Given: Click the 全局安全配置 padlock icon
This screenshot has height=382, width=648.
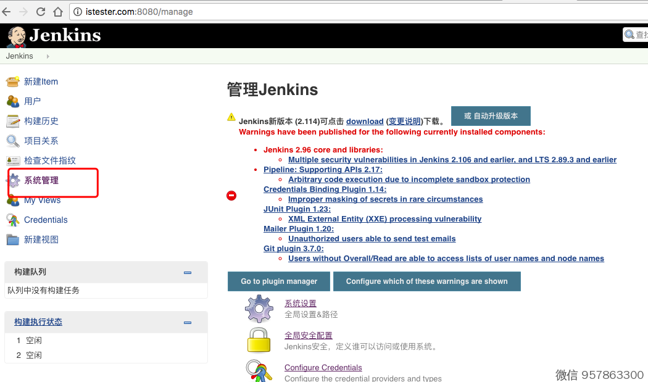Looking at the screenshot, I should point(259,340).
